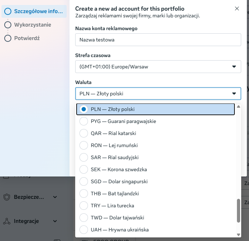The image size is (249, 241).
Task: Click the currency list scrollbar thumb
Action: (x=238, y=210)
